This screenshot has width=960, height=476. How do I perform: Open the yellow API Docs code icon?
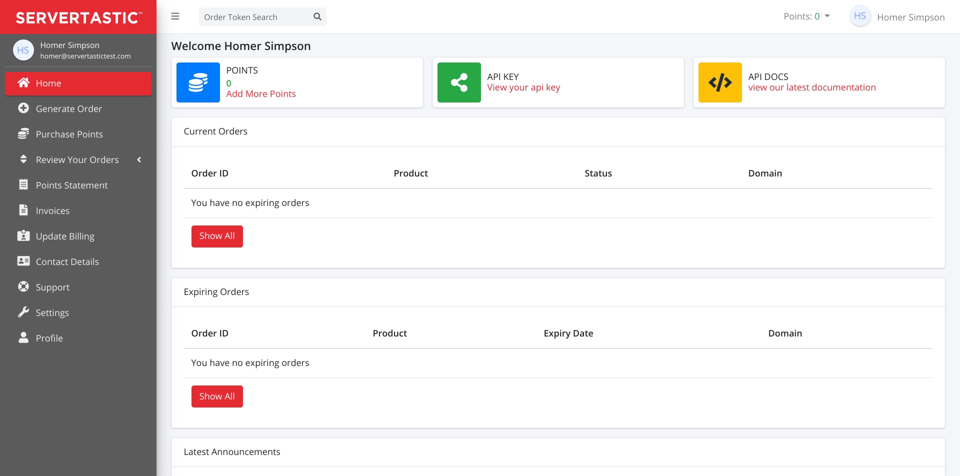tap(719, 82)
